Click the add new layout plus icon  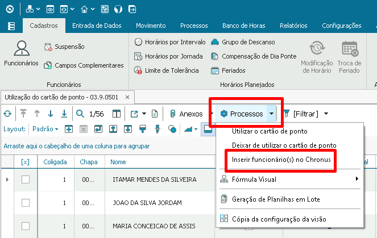pos(69,129)
